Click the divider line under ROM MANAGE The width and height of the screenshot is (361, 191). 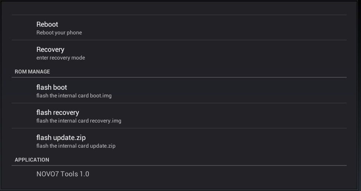point(179,77)
